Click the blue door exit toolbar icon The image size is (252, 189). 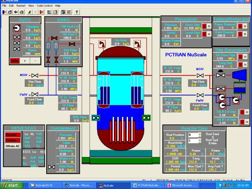4,12
